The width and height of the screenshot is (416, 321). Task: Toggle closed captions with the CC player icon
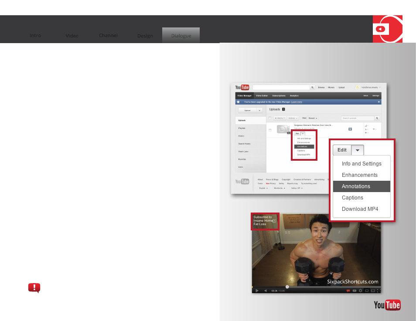[355, 291]
